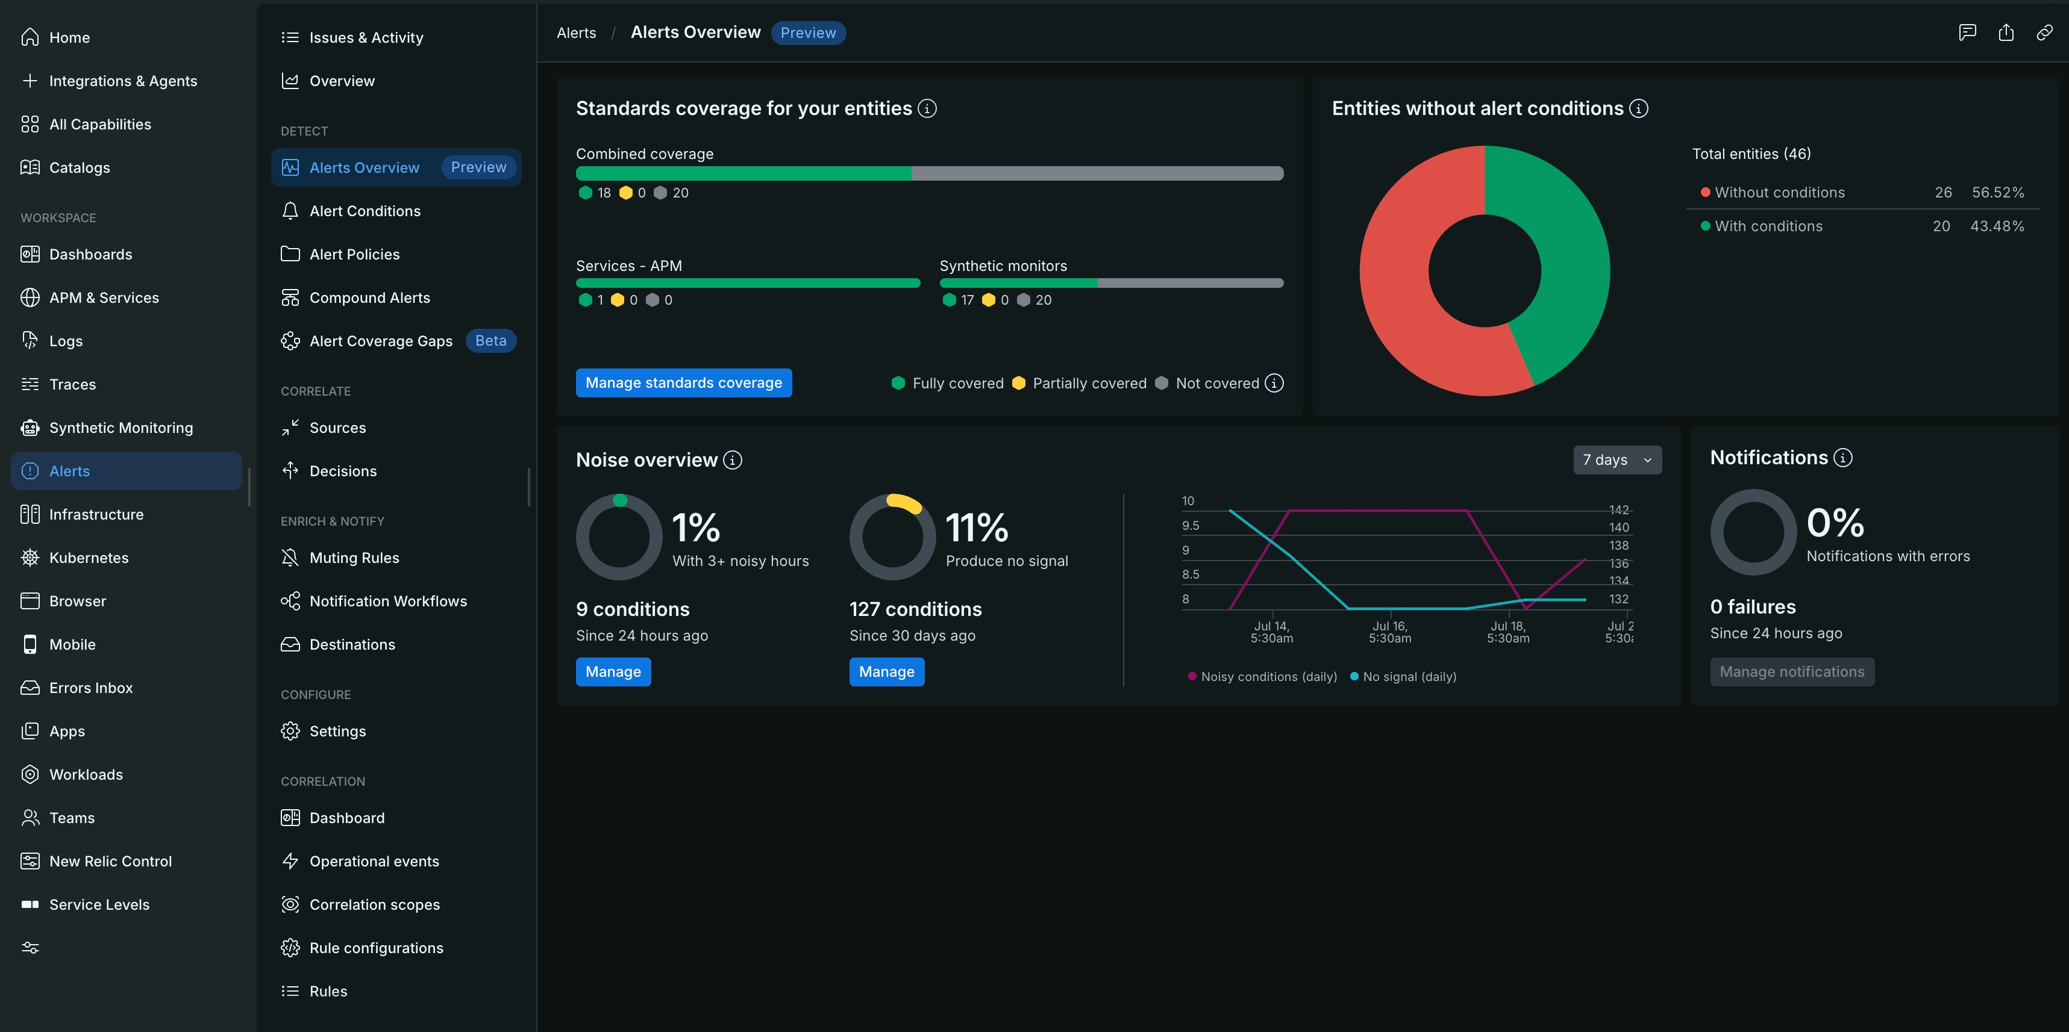Click the Alert Coverage Gaps icon
The width and height of the screenshot is (2069, 1032).
[x=290, y=340]
